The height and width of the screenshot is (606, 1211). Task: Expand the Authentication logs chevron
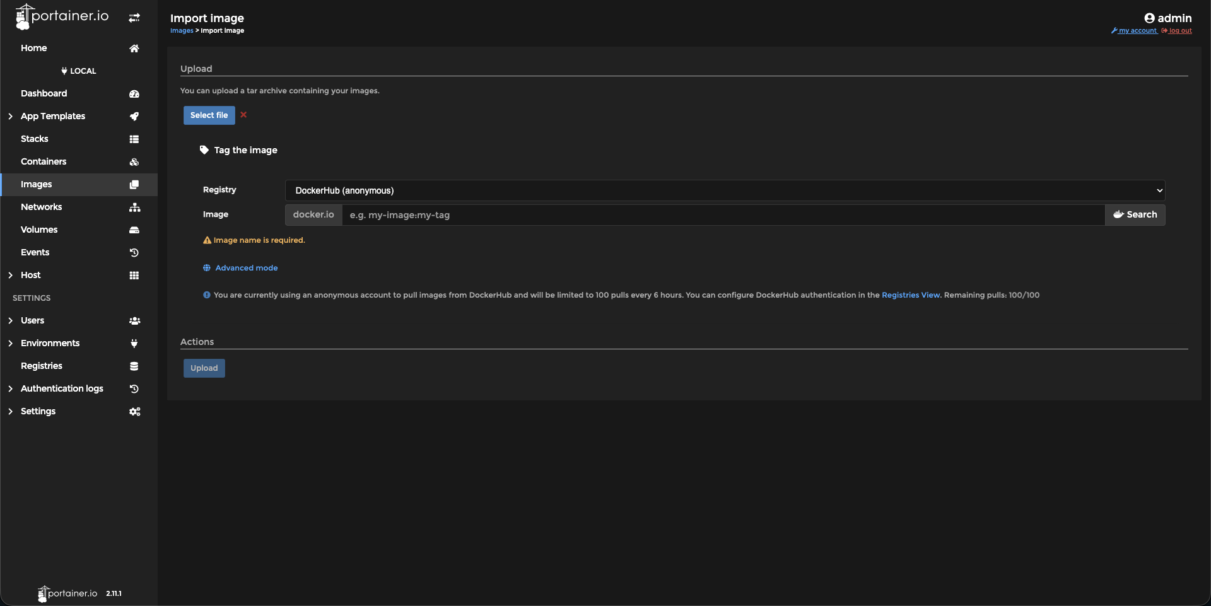tap(10, 389)
